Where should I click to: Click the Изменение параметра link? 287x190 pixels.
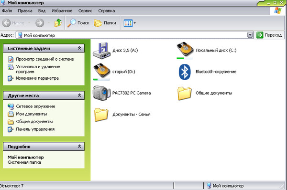point(37,78)
